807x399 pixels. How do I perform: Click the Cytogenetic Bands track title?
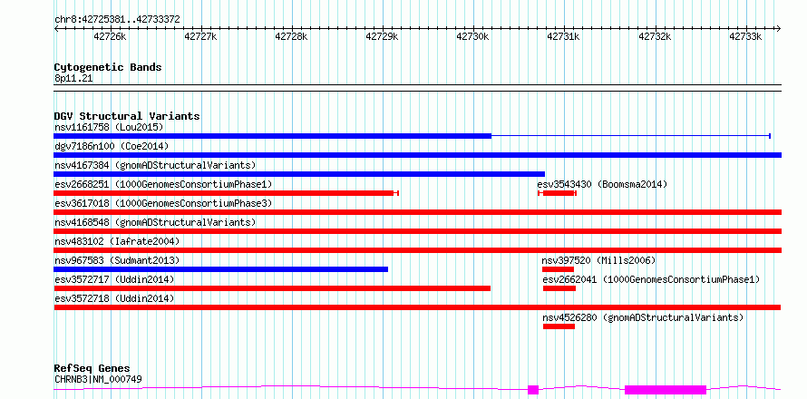pyautogui.click(x=108, y=67)
